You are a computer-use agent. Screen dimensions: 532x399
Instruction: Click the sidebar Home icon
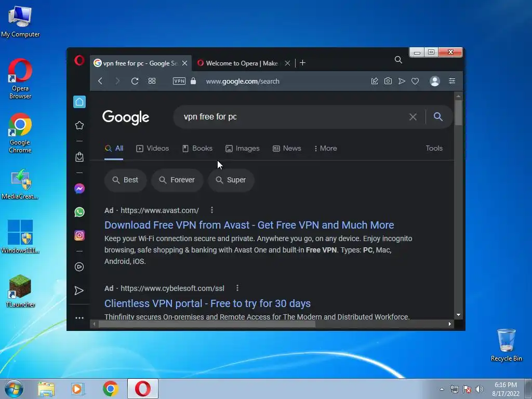(79, 102)
